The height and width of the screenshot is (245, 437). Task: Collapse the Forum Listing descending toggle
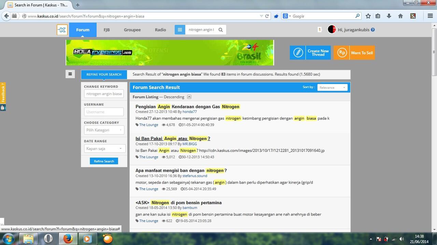(x=189, y=97)
